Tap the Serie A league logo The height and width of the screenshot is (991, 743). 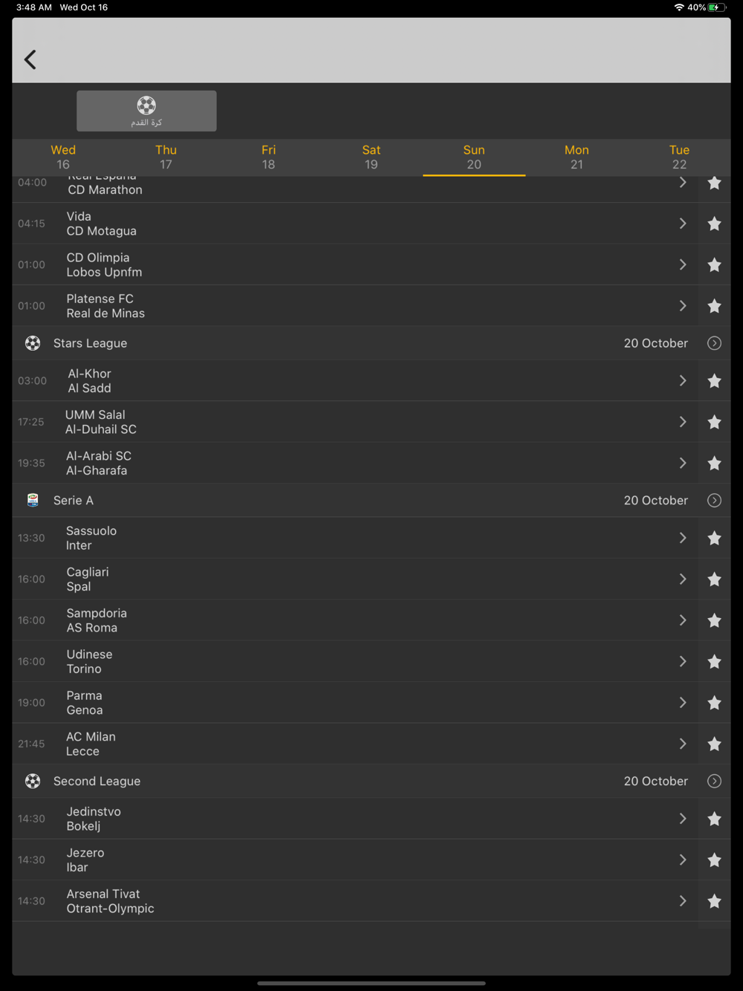[33, 500]
